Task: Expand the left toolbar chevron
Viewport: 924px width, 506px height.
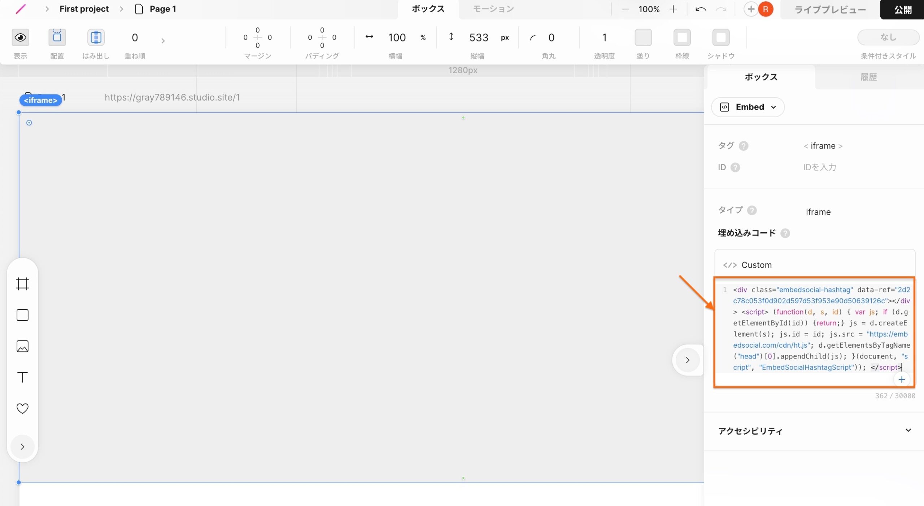Action: (x=22, y=446)
